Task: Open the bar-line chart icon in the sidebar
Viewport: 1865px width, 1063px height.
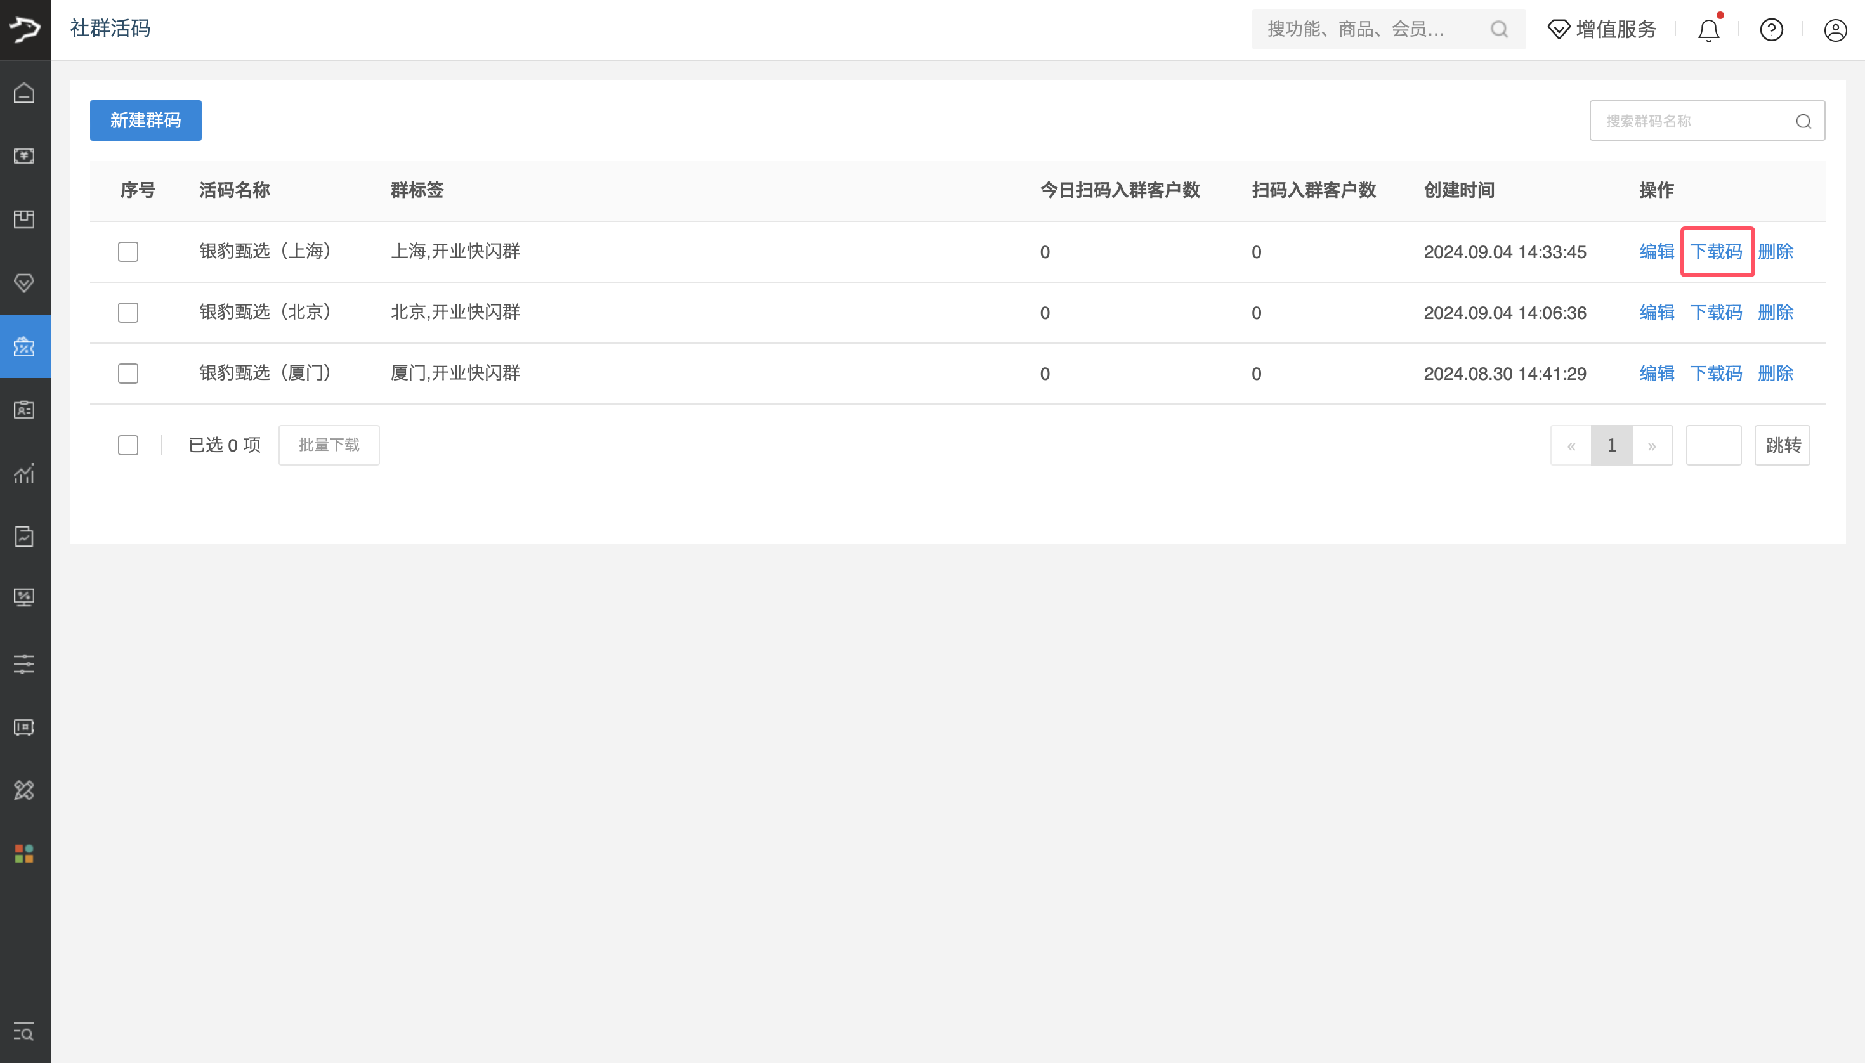Action: 24,473
